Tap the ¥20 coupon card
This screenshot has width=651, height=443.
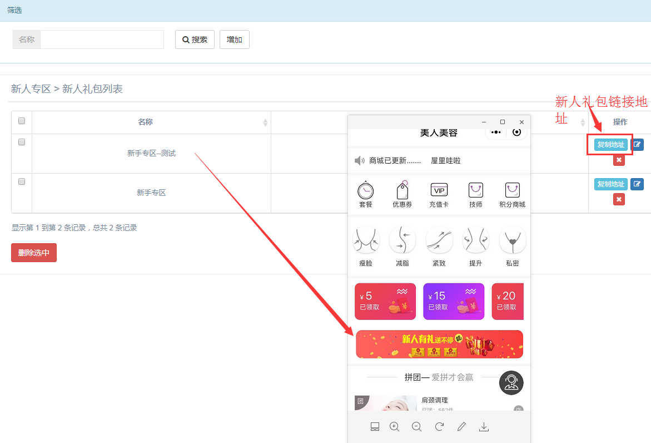coord(508,302)
